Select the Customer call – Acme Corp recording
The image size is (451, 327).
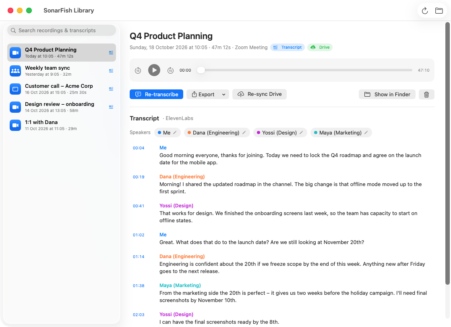click(x=62, y=89)
